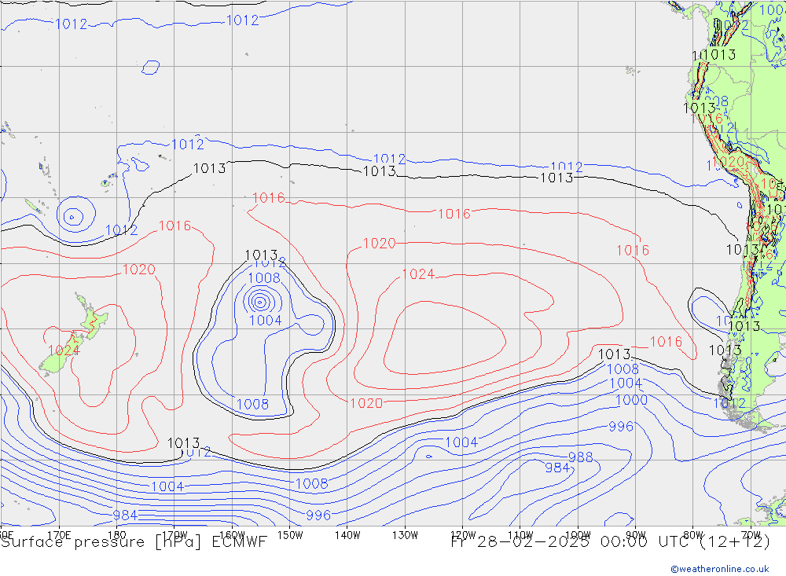The height and width of the screenshot is (576, 786).
Task: Click the 1004 label directly above the 1000 label
Action: click(x=626, y=383)
